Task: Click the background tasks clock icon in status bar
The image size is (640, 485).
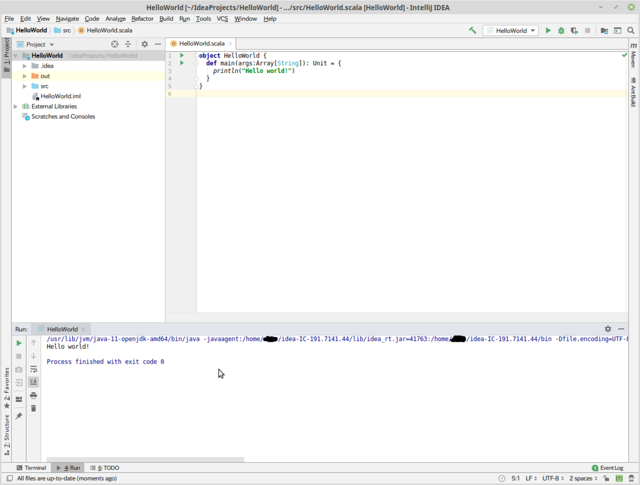Action: pyautogui.click(x=501, y=478)
